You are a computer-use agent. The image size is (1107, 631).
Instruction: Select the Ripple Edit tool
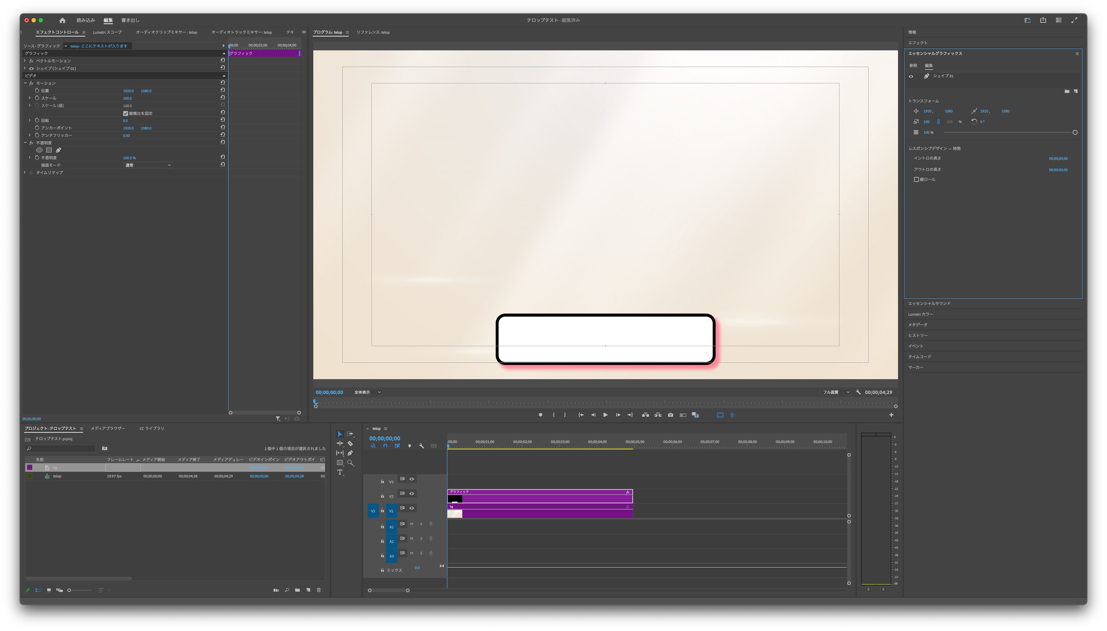(x=340, y=443)
